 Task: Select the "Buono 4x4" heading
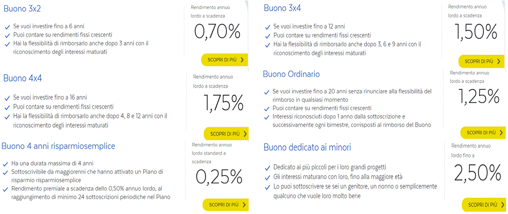22,78
